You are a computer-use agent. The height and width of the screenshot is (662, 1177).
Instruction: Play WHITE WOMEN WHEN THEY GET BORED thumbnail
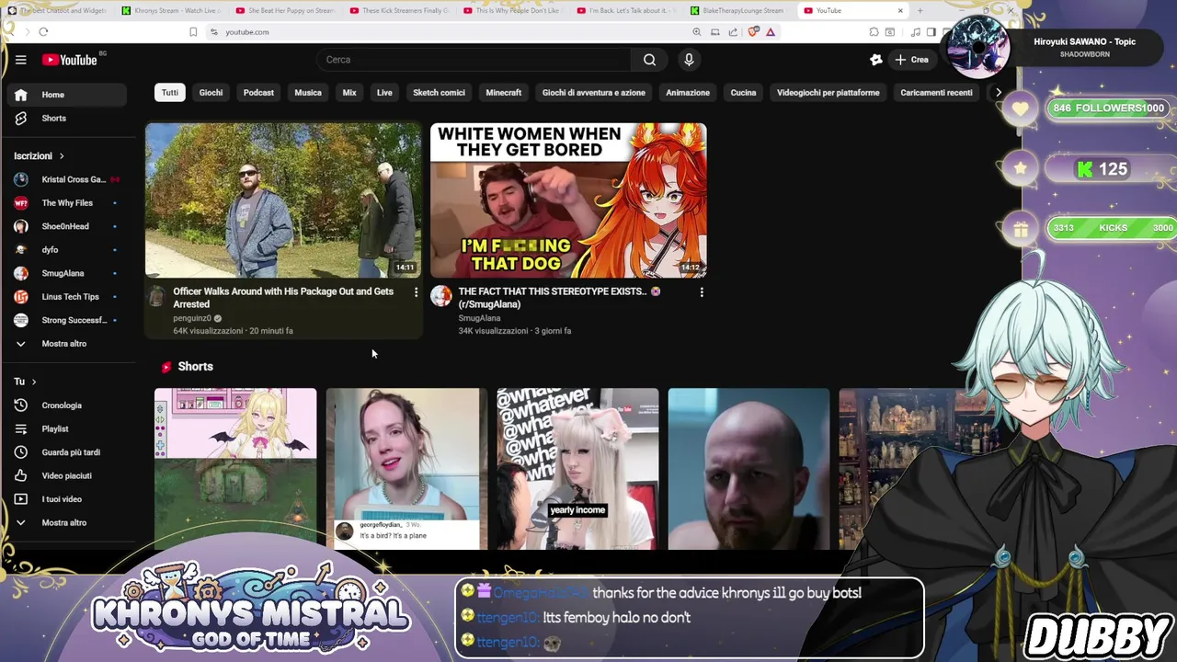click(x=568, y=200)
